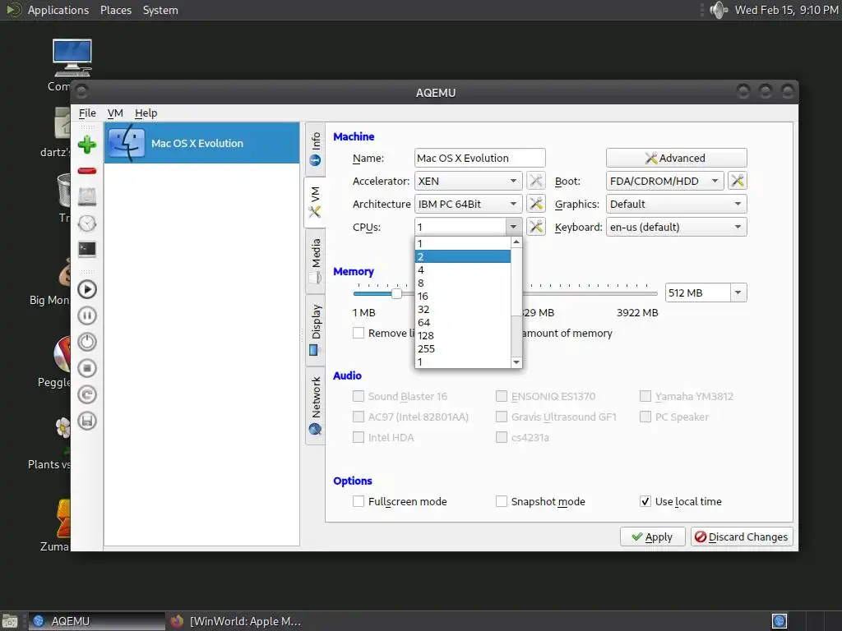Image resolution: width=842 pixels, height=631 pixels.
Task: Switch to the Network tab
Action: [315, 406]
